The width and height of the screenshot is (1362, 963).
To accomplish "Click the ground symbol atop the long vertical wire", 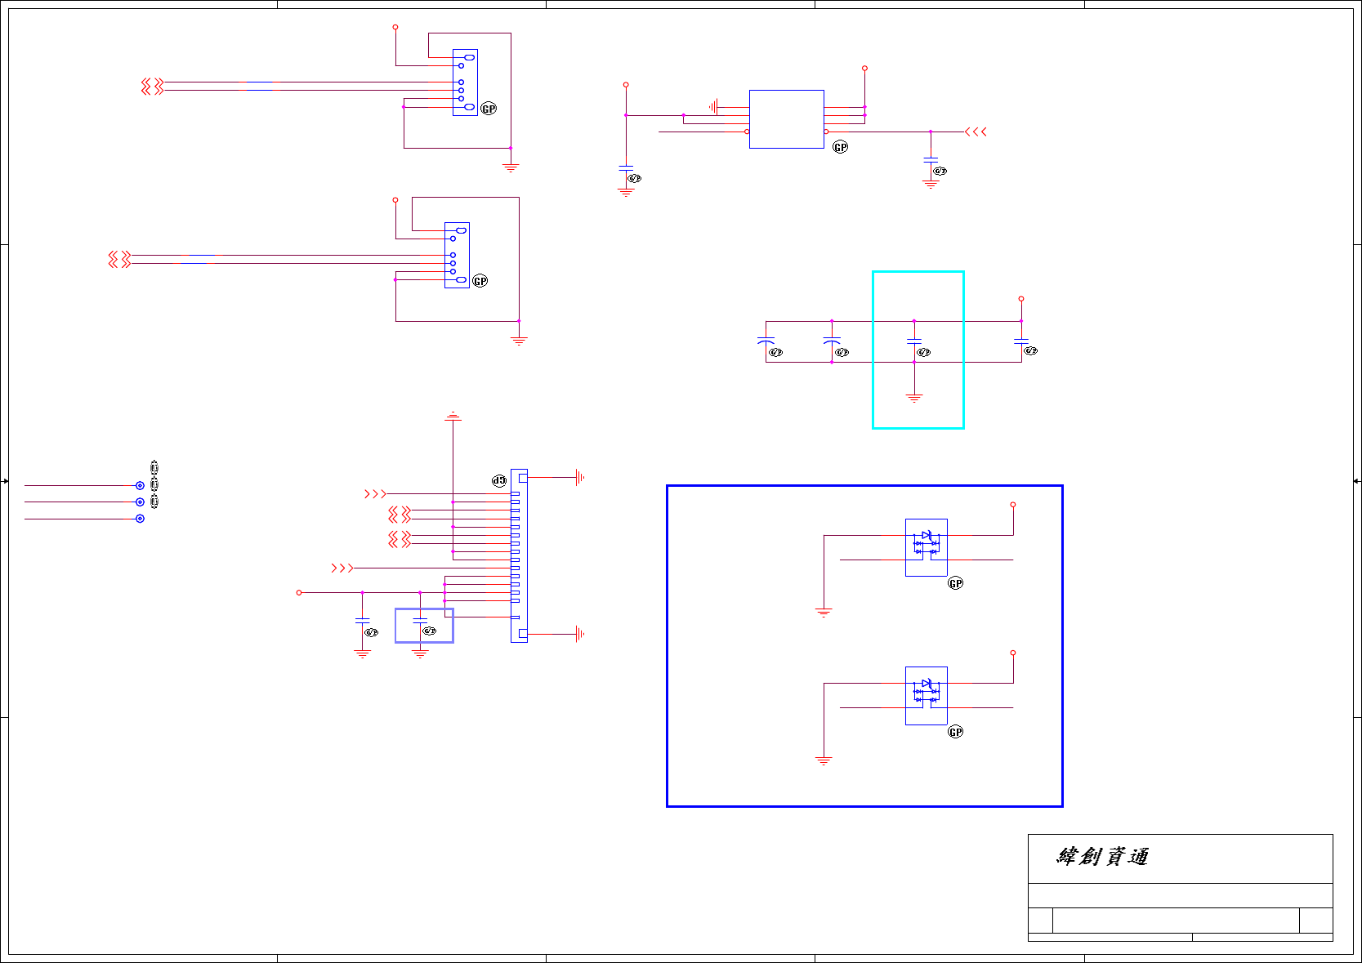I will pyautogui.click(x=453, y=417).
